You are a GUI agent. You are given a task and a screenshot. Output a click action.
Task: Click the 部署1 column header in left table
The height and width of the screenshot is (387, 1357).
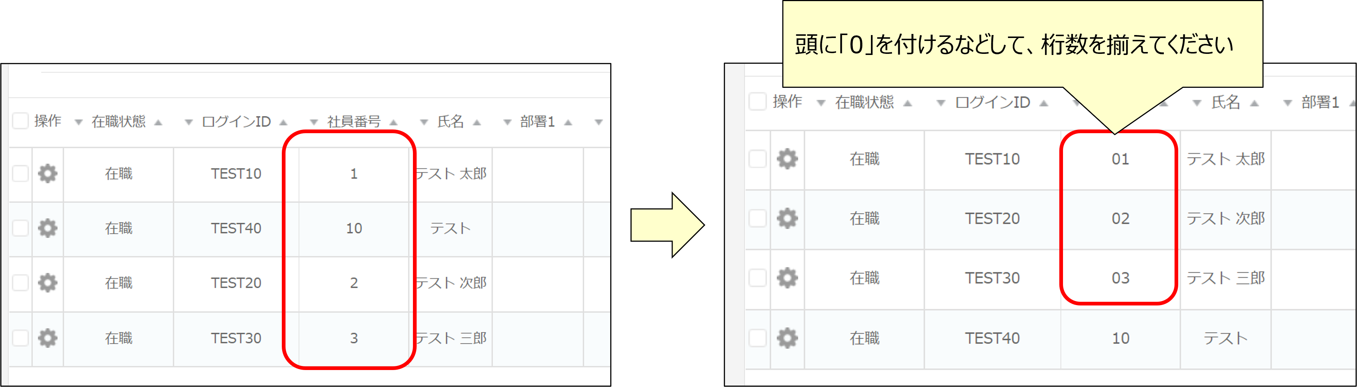[537, 122]
